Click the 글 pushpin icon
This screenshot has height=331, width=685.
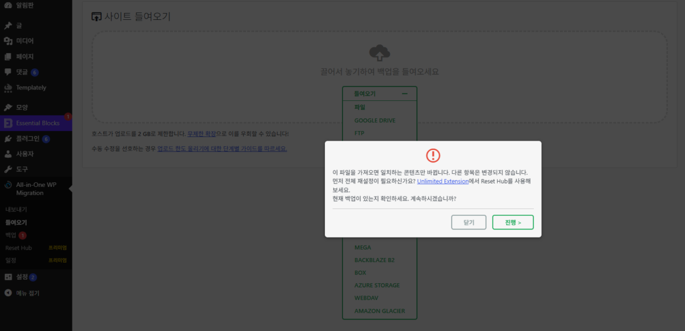[8, 26]
